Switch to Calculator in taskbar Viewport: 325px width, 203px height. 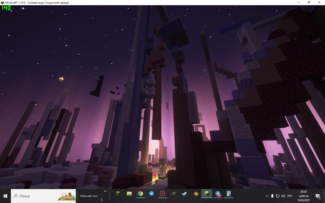(229, 194)
